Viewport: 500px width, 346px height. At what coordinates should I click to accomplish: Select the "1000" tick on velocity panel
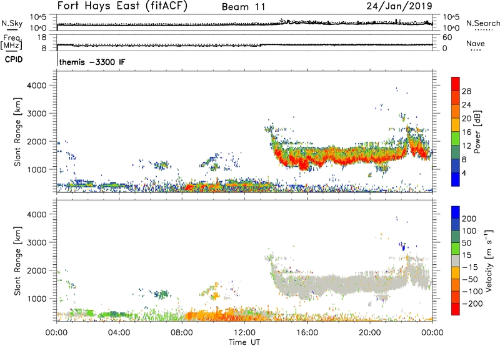[37, 299]
